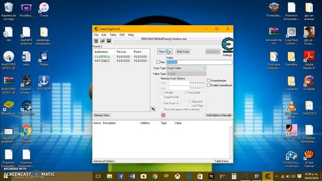
Task: Open the process list with the computer icon
Action: coord(96,41)
